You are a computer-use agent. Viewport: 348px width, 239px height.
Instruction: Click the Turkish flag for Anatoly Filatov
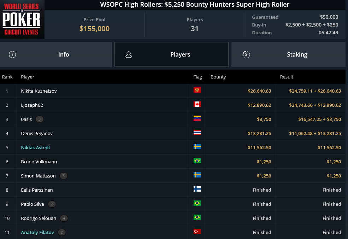coord(197,232)
